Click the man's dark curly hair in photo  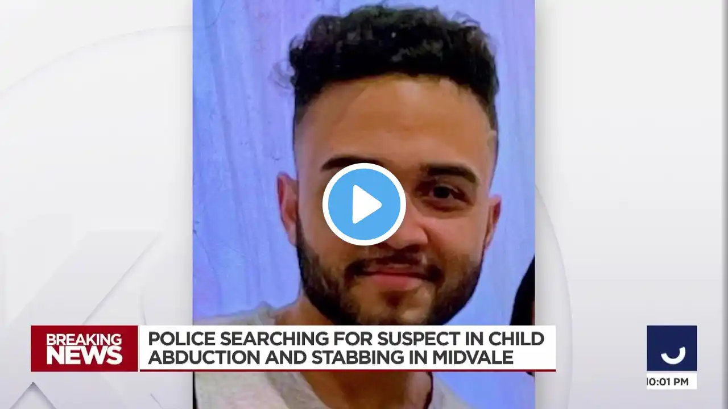[392, 57]
